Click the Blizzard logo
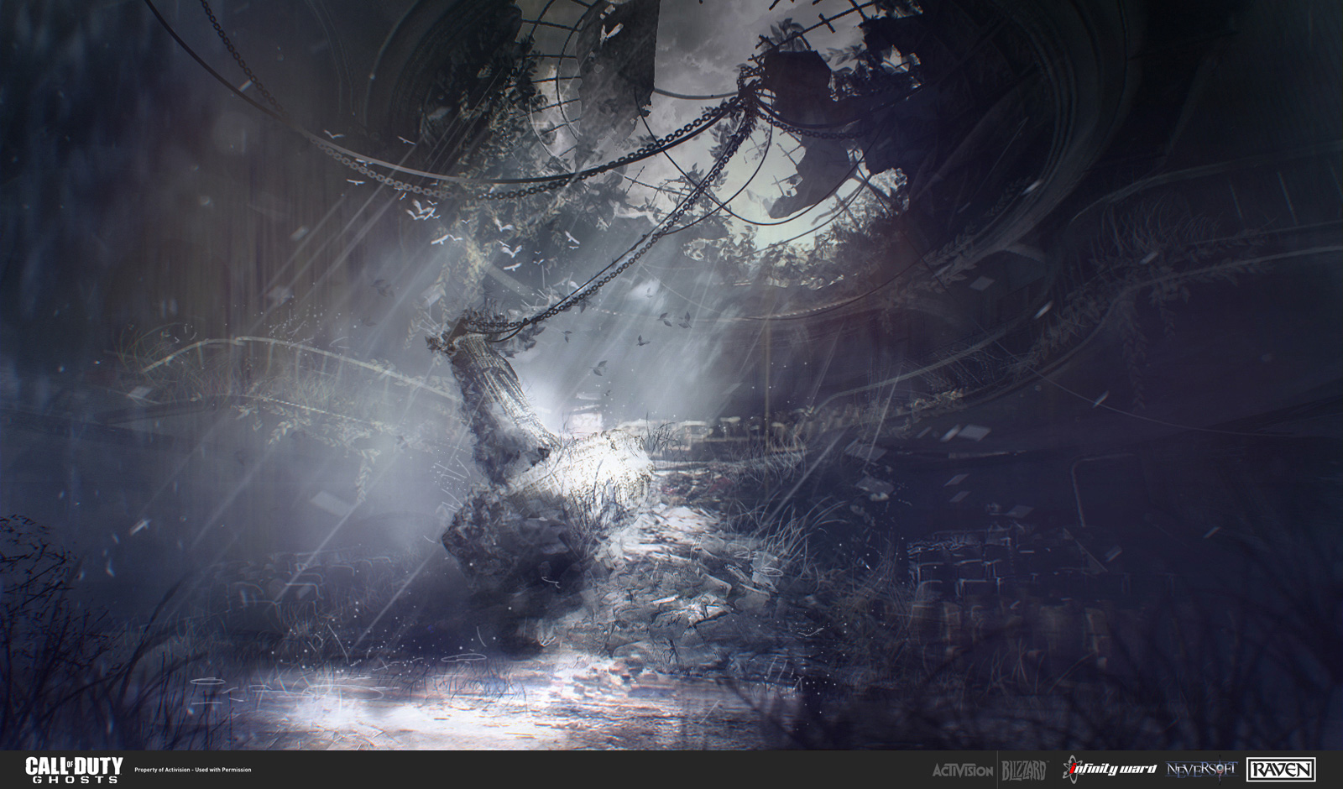Viewport: 1343px width, 789px height. pos(1024,769)
